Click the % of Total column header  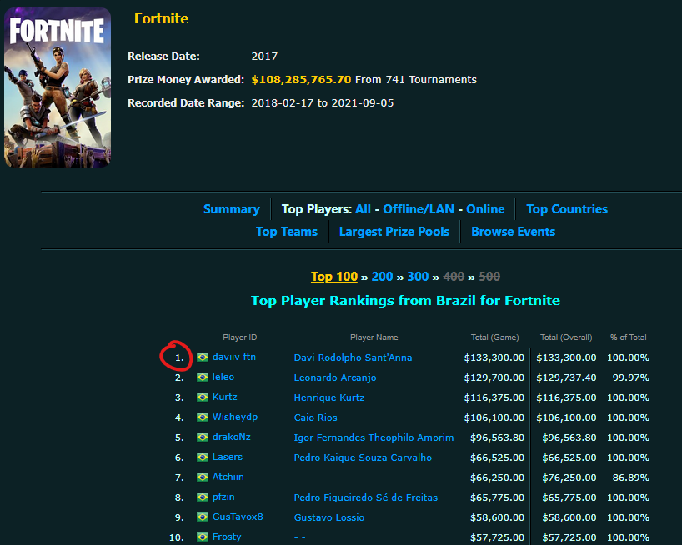pos(628,337)
